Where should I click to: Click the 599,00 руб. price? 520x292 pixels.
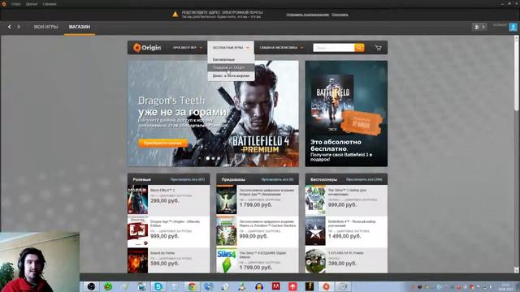pyautogui.click(x=164, y=264)
